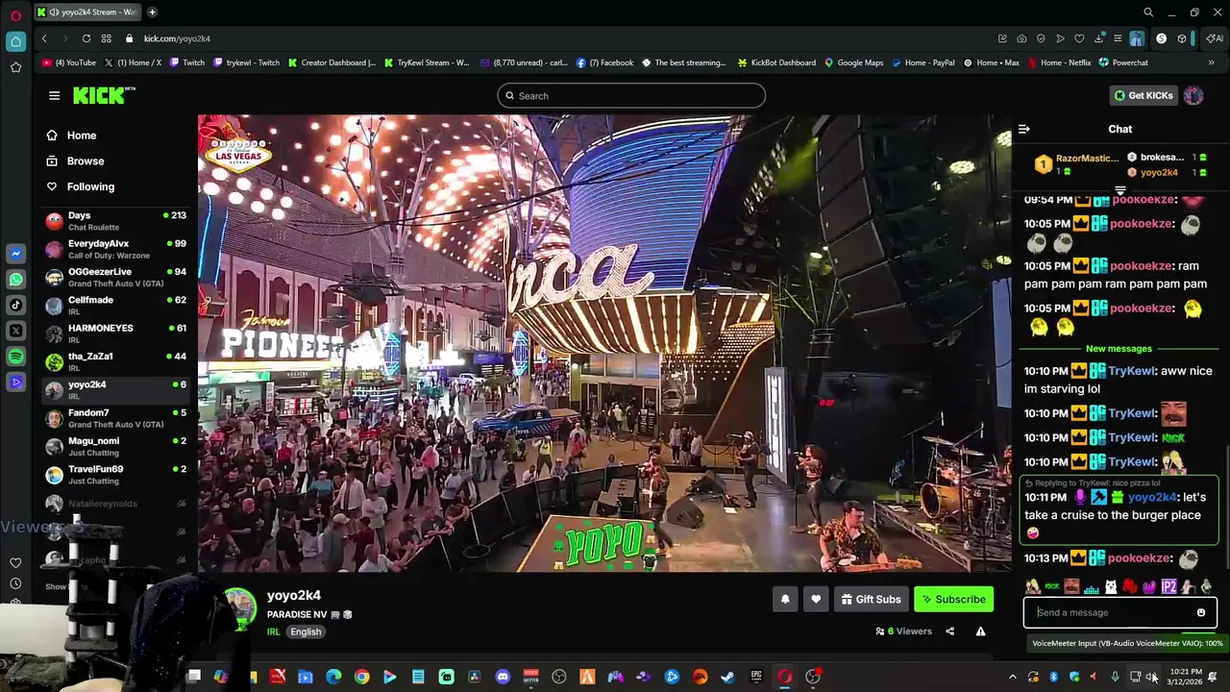This screenshot has height=692, width=1230.
Task: Click the Kick search box
Action: tap(631, 96)
